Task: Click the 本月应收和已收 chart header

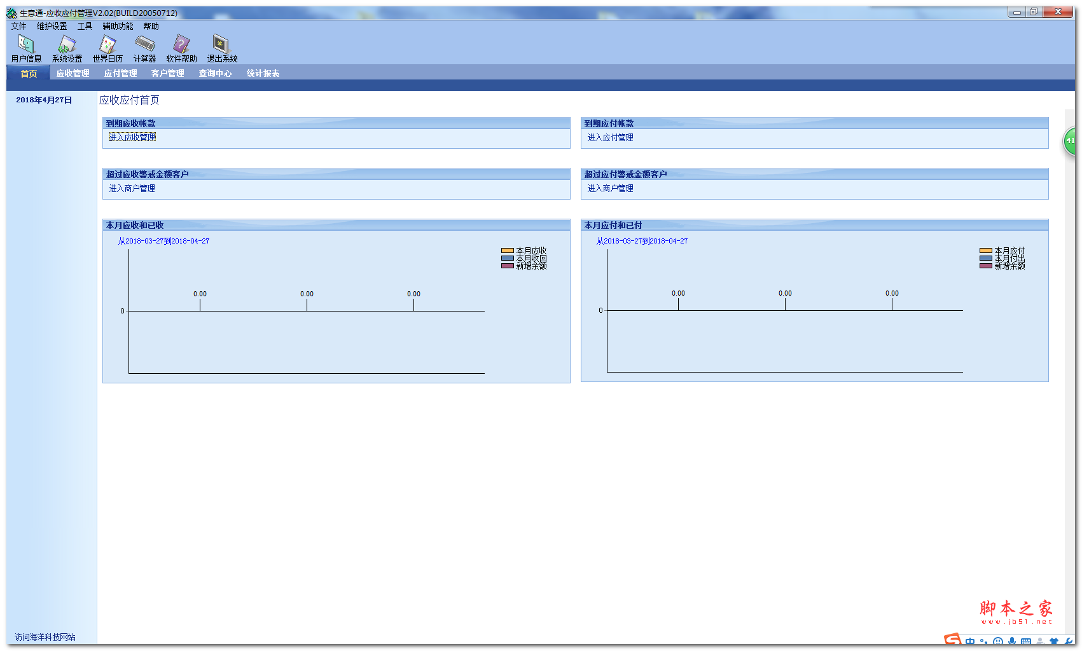Action: coord(336,225)
